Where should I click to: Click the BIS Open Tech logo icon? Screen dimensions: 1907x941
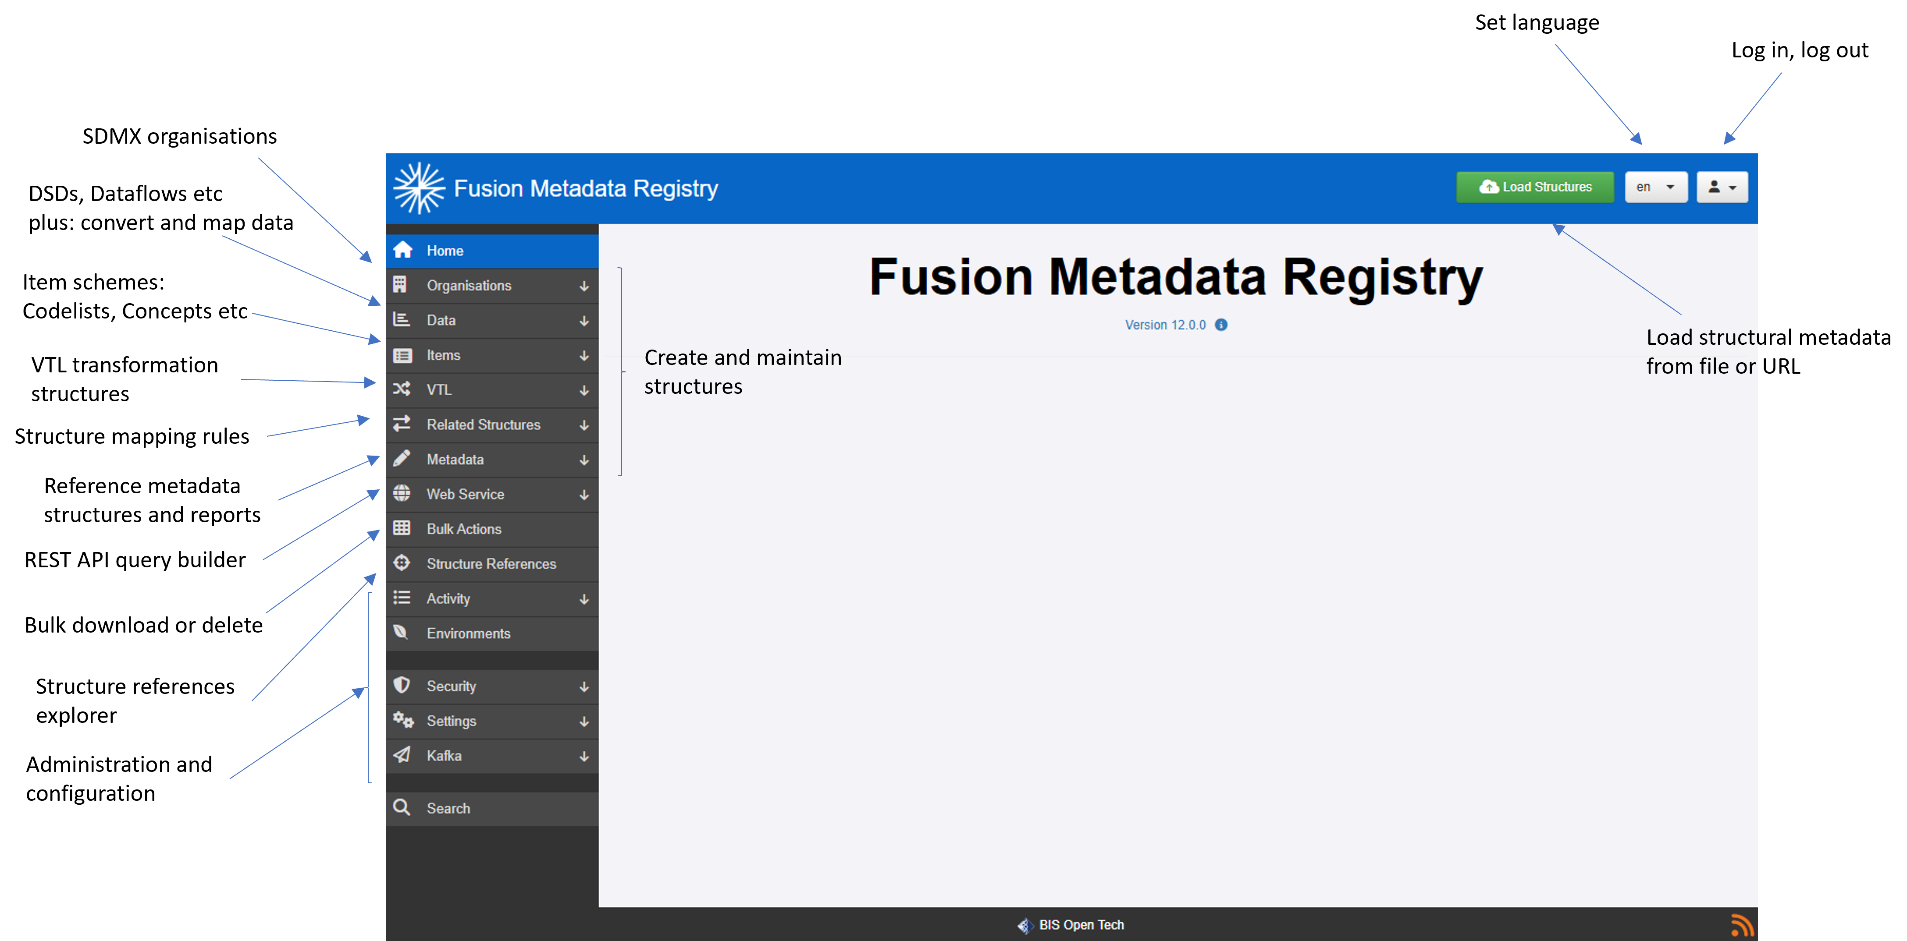coord(1025,926)
